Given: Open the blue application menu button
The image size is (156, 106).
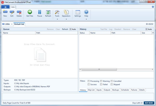Looking at the screenshot, I should (x=5, y=7).
